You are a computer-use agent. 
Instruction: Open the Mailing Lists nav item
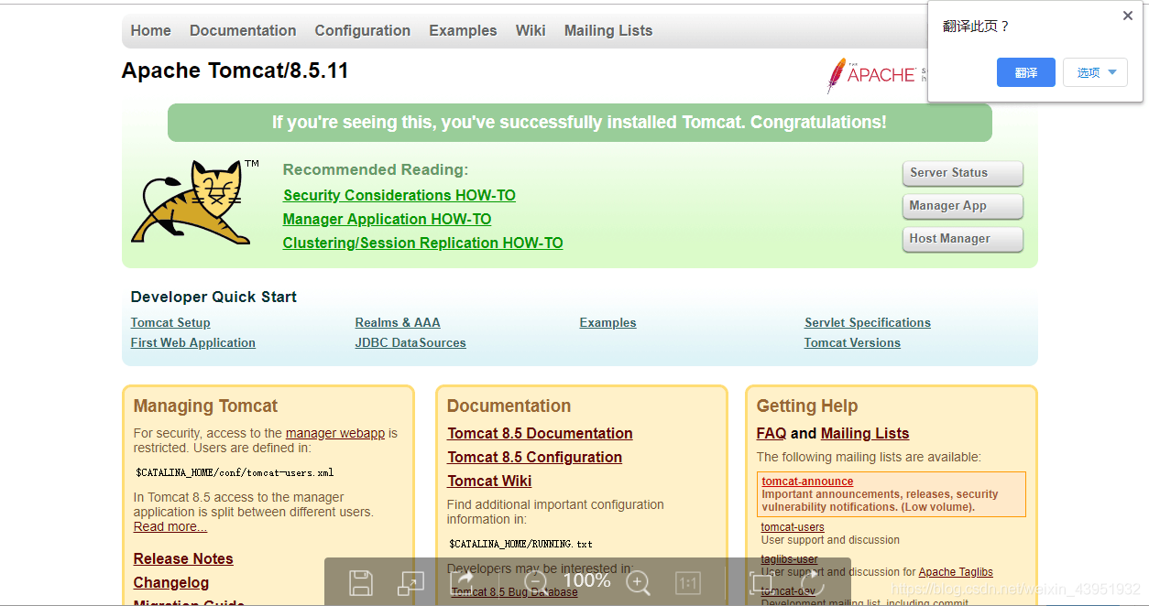tap(608, 30)
